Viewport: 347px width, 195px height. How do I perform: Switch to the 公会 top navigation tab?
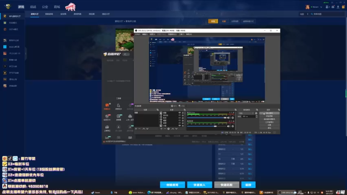click(x=45, y=7)
